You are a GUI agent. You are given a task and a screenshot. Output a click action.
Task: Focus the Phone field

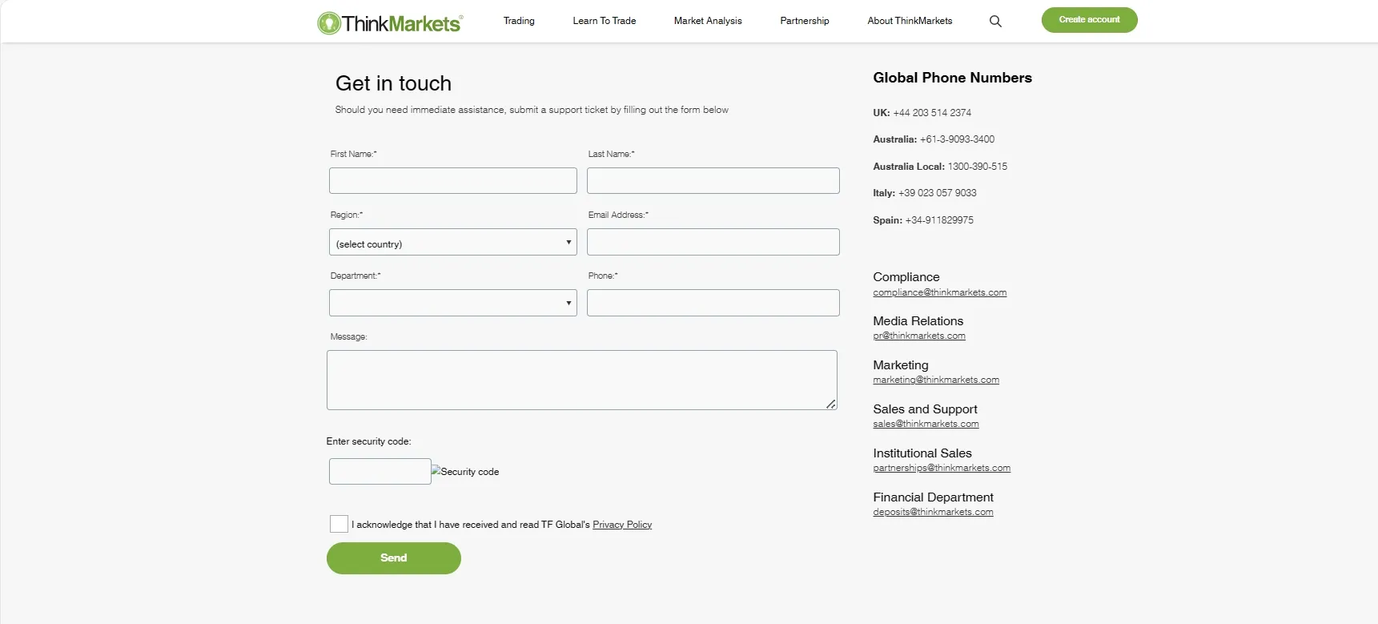(713, 303)
